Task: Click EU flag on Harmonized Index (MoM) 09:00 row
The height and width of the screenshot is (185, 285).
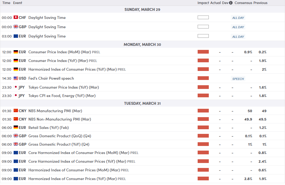Action: click(x=16, y=170)
